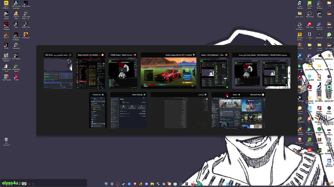Open Microsoft Store from the taskbar
Screen dimensions: 334x187
175,184
